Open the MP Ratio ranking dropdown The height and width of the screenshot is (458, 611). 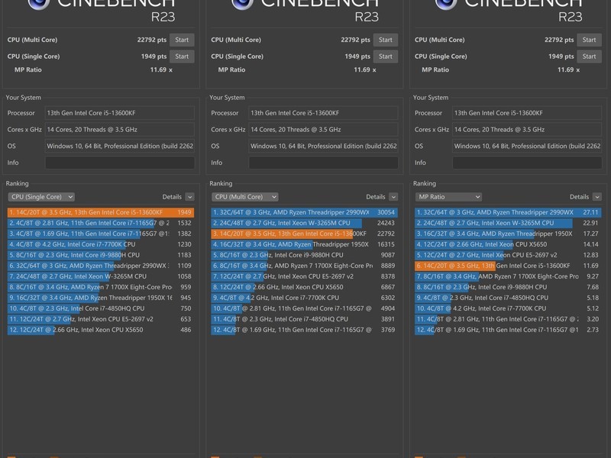click(x=448, y=197)
